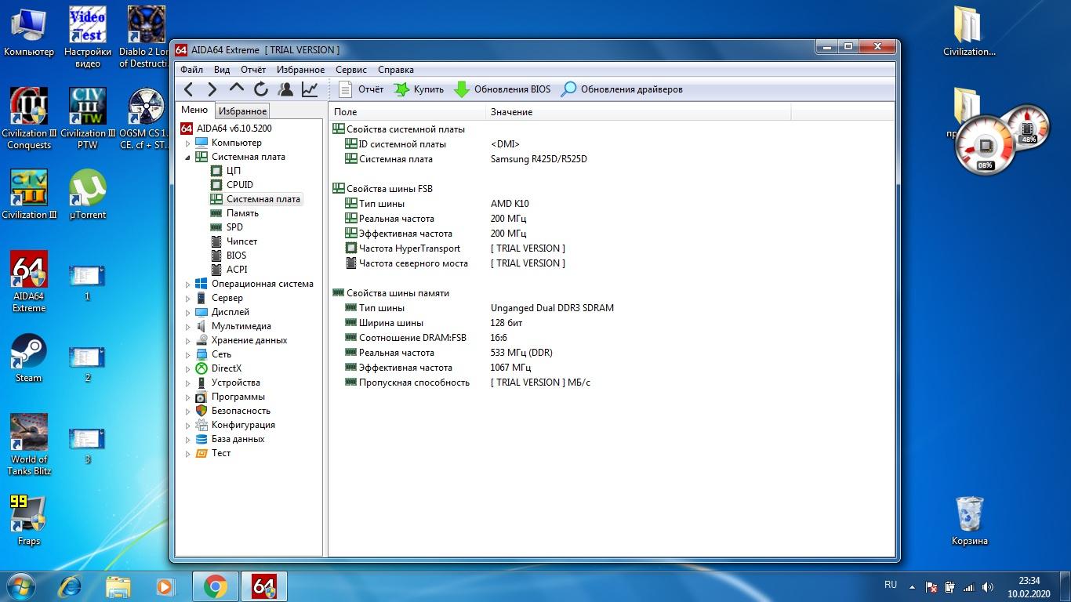Viewport: 1071px width, 602px height.
Task: Open the user profile toolbar icon
Action: click(x=285, y=89)
